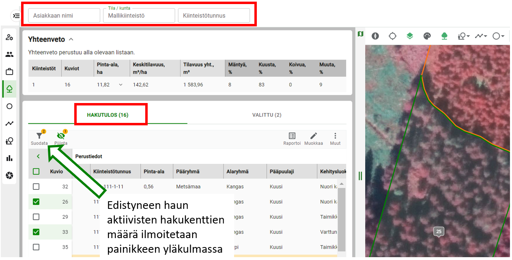Toggle the green tree map tool

pyautogui.click(x=444, y=36)
